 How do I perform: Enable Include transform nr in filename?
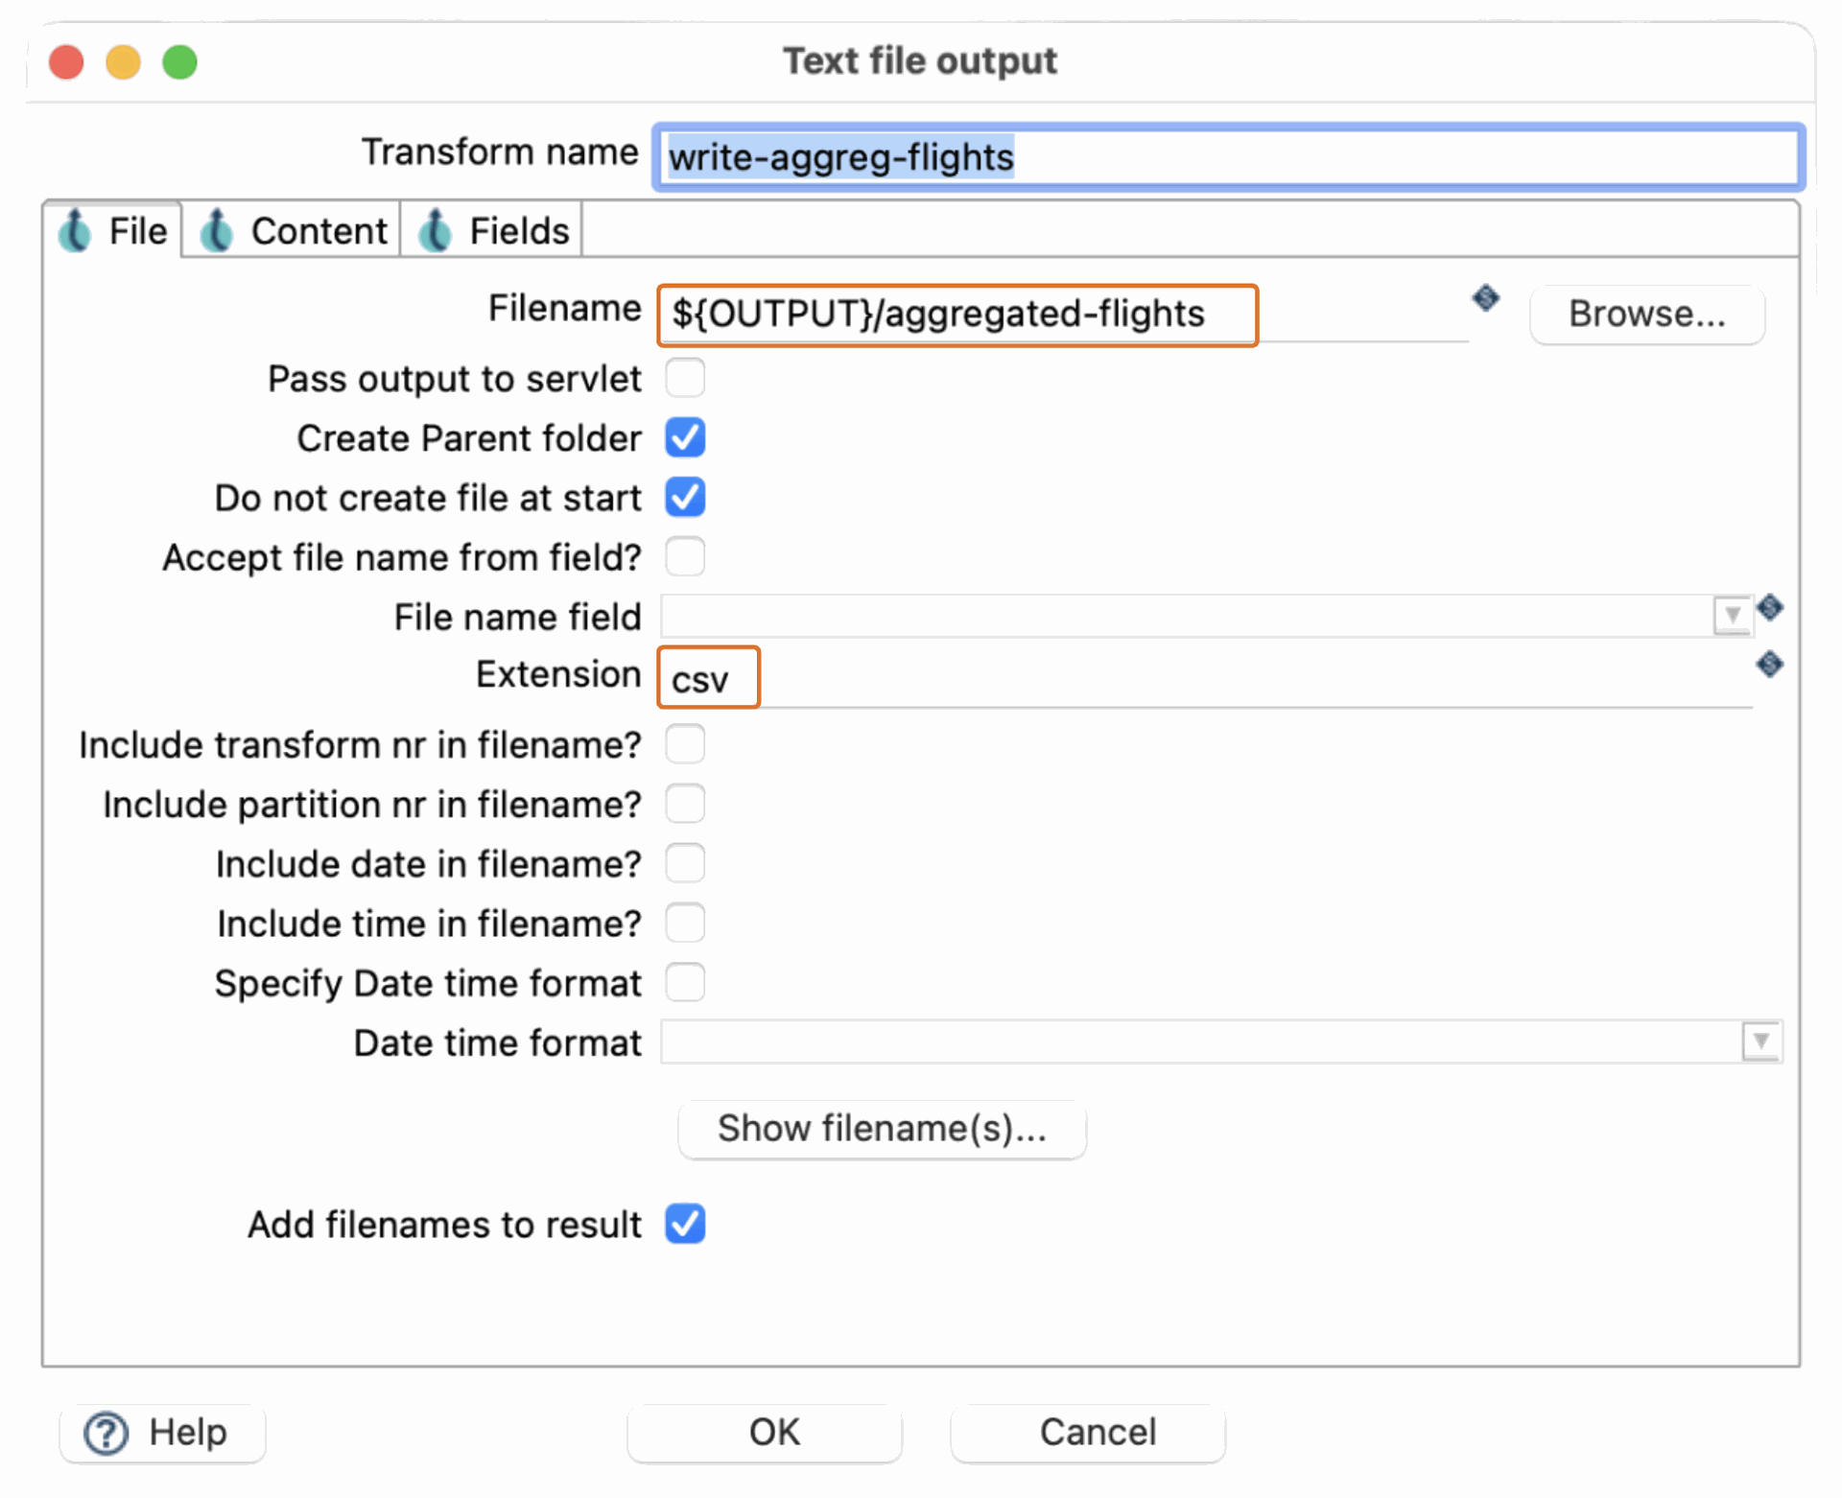coord(685,744)
